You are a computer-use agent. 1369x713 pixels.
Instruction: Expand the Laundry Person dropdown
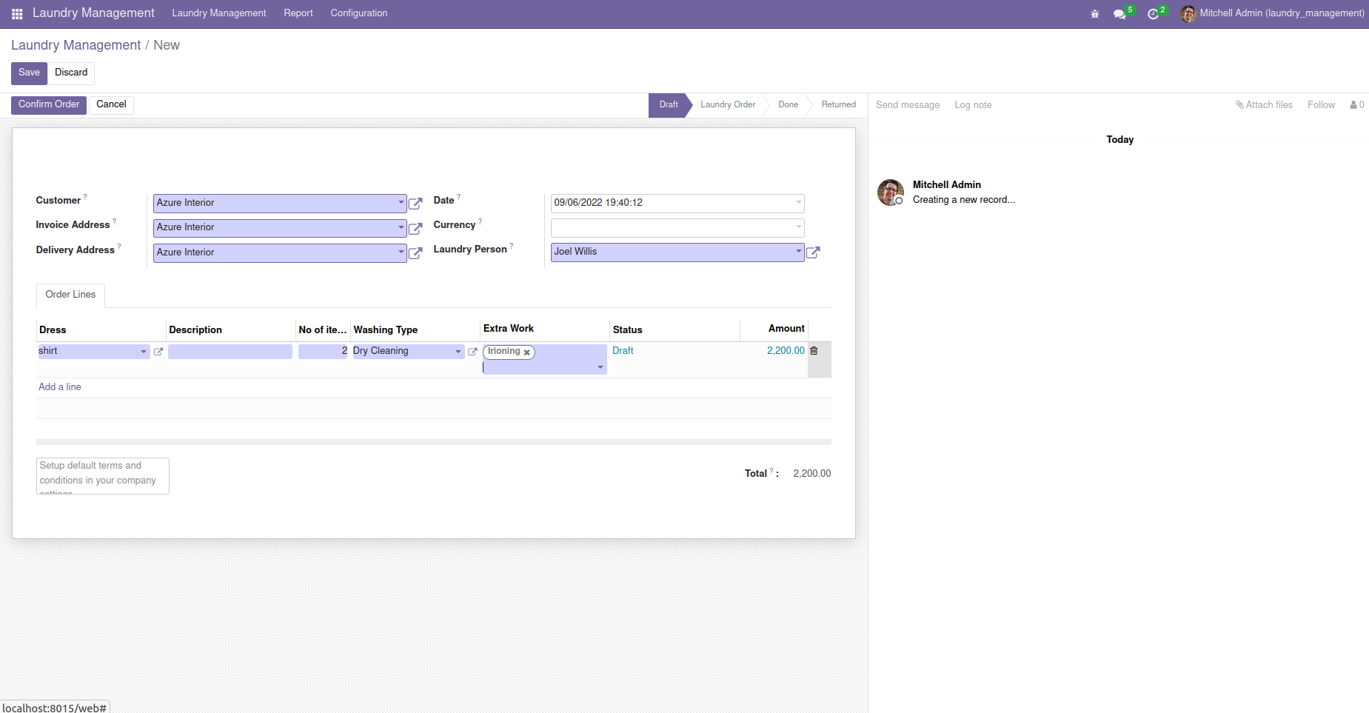tap(798, 252)
